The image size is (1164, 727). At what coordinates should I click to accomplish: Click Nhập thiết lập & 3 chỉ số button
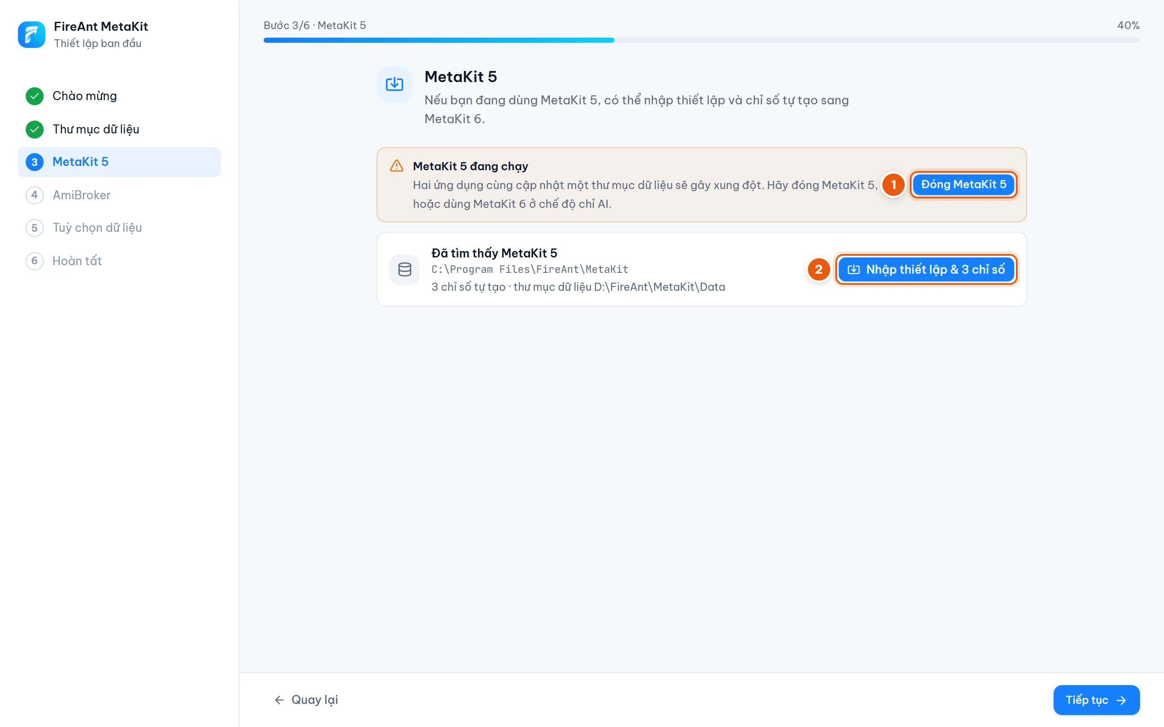tap(926, 269)
